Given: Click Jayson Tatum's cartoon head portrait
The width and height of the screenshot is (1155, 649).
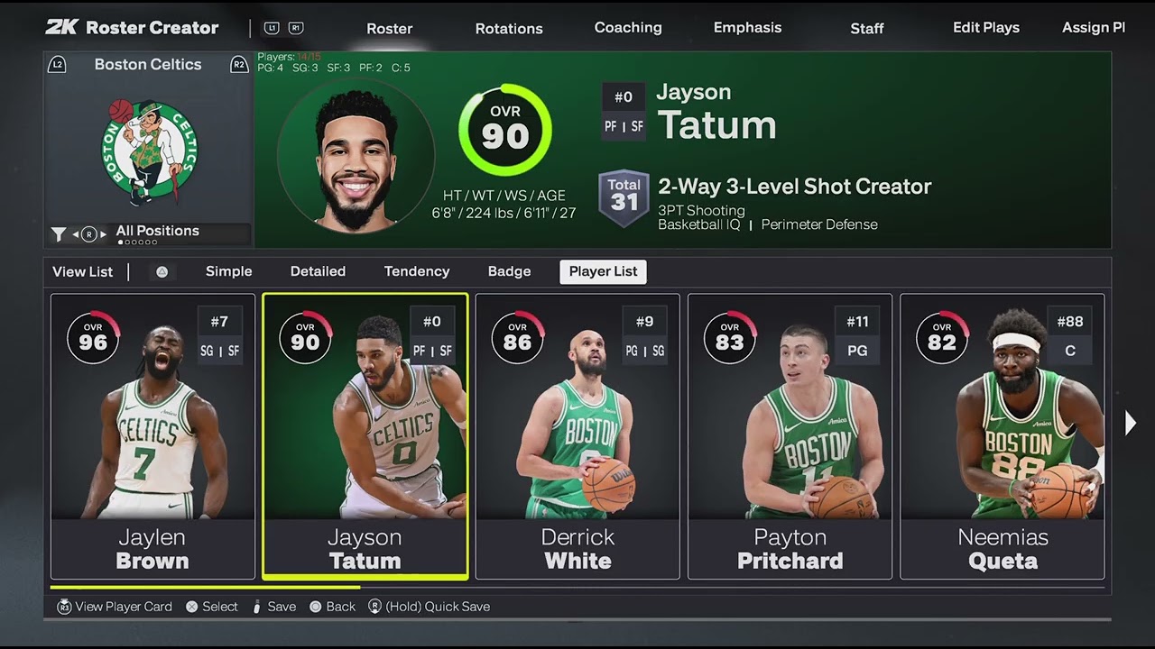Looking at the screenshot, I should click(x=356, y=157).
